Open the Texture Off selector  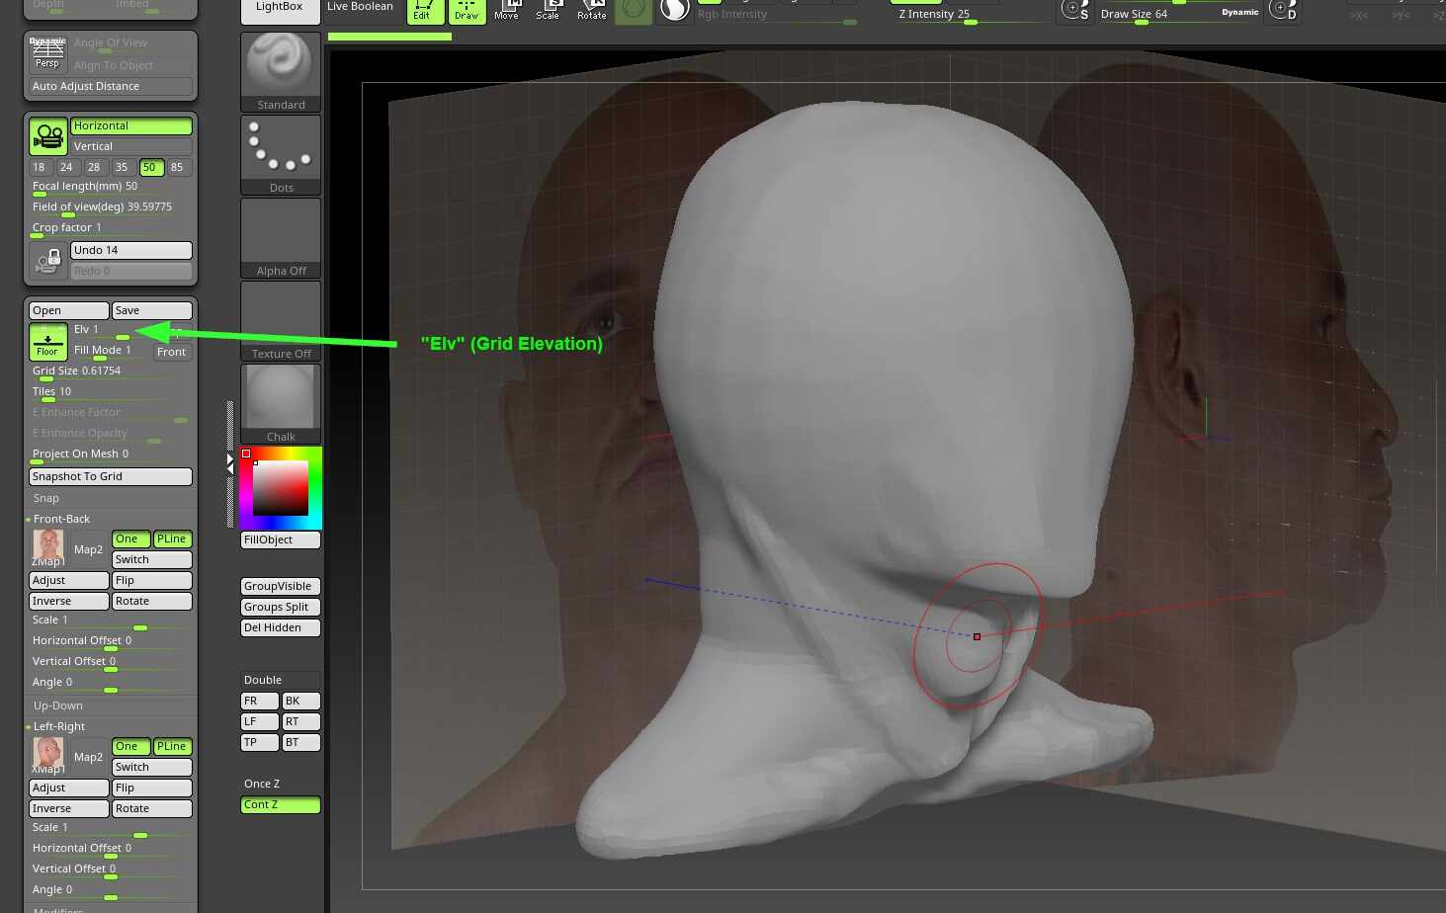coord(282,321)
